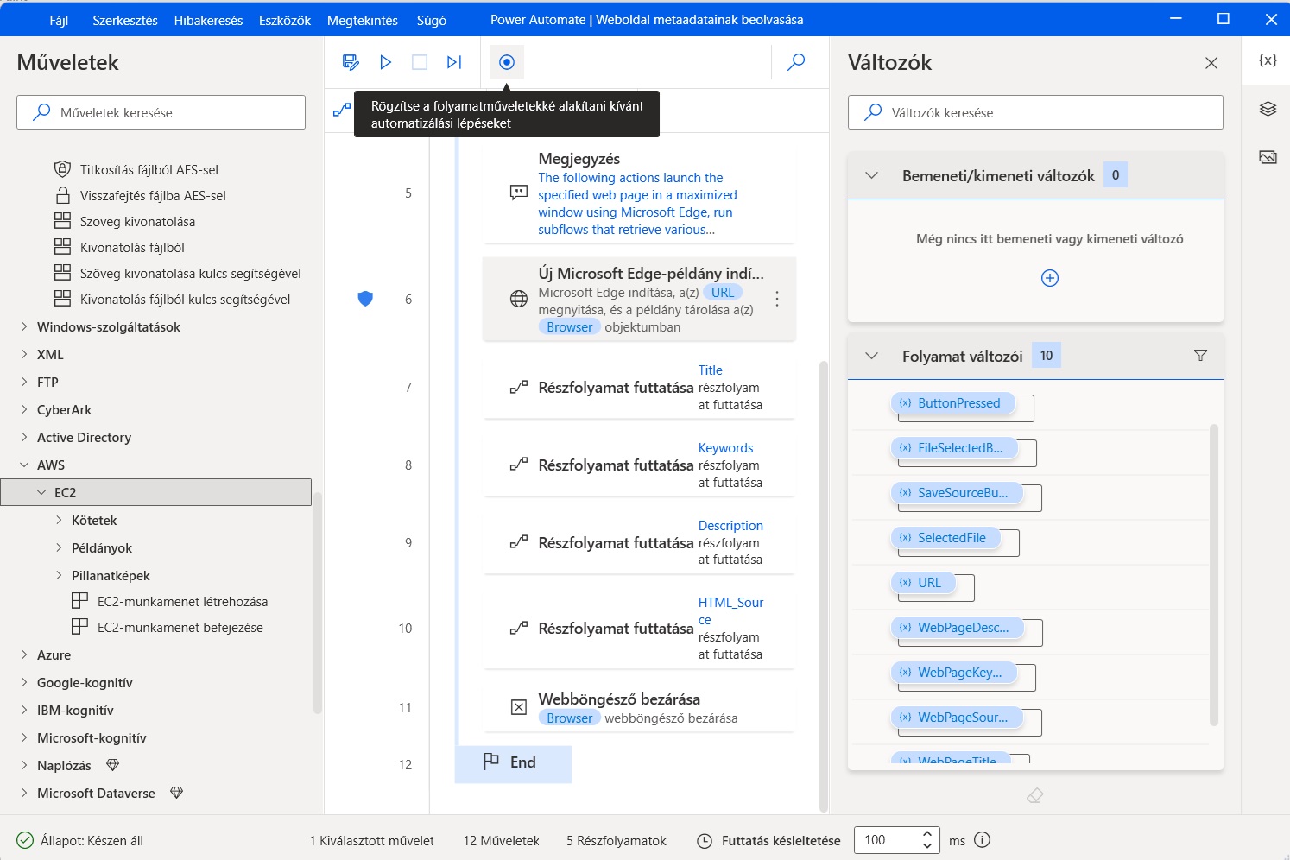Open flow search magnifier icon

tap(796, 62)
